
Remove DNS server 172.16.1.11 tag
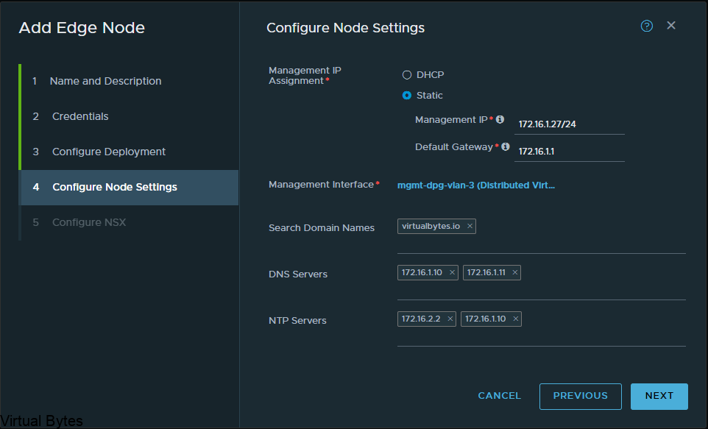coord(514,272)
